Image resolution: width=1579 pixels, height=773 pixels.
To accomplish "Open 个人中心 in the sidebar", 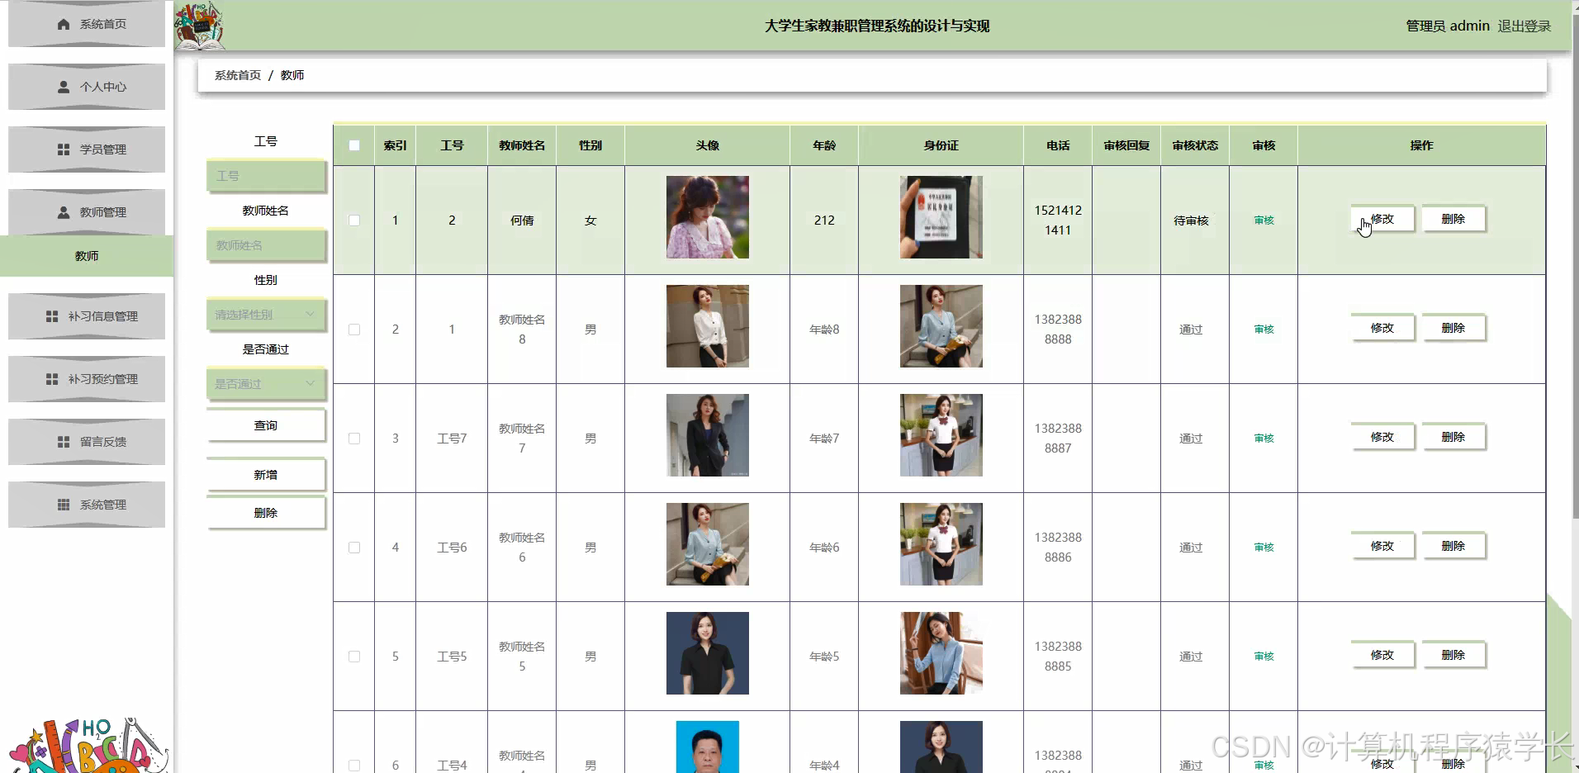I will [x=87, y=87].
